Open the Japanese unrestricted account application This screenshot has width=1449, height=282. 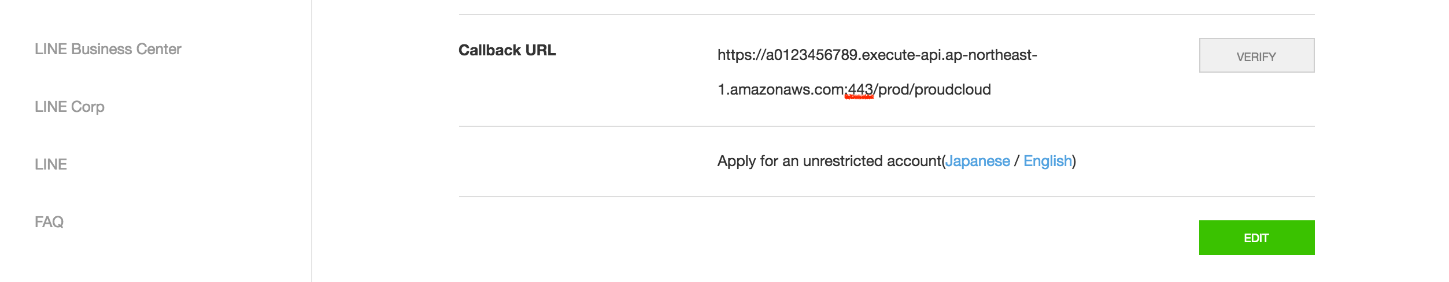click(978, 161)
